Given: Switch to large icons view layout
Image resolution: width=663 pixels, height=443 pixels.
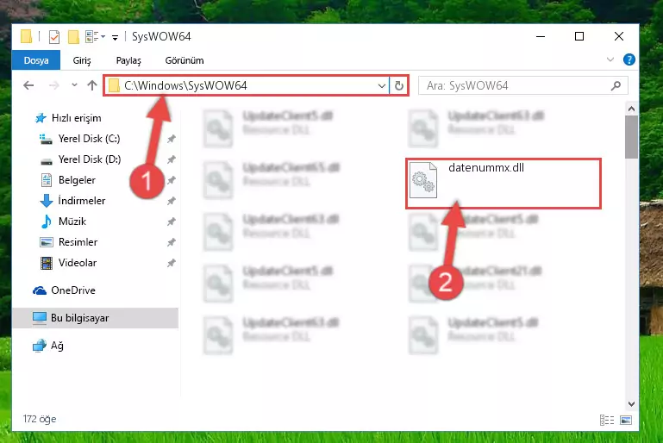Looking at the screenshot, I should click(x=626, y=420).
